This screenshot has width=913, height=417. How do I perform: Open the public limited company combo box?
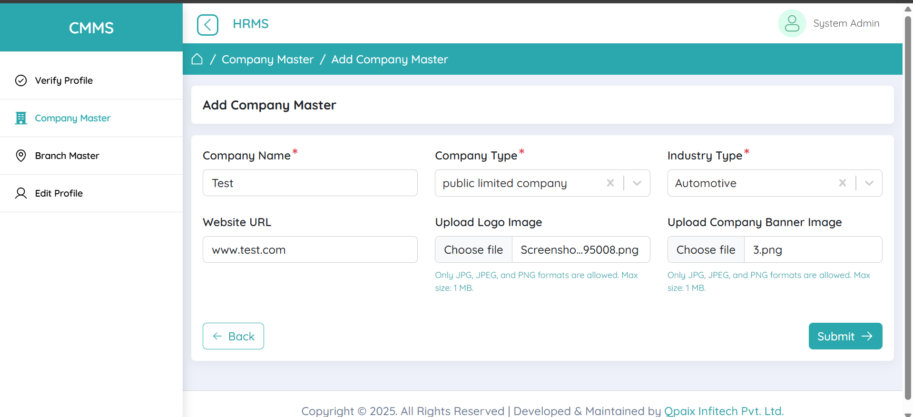point(519,183)
